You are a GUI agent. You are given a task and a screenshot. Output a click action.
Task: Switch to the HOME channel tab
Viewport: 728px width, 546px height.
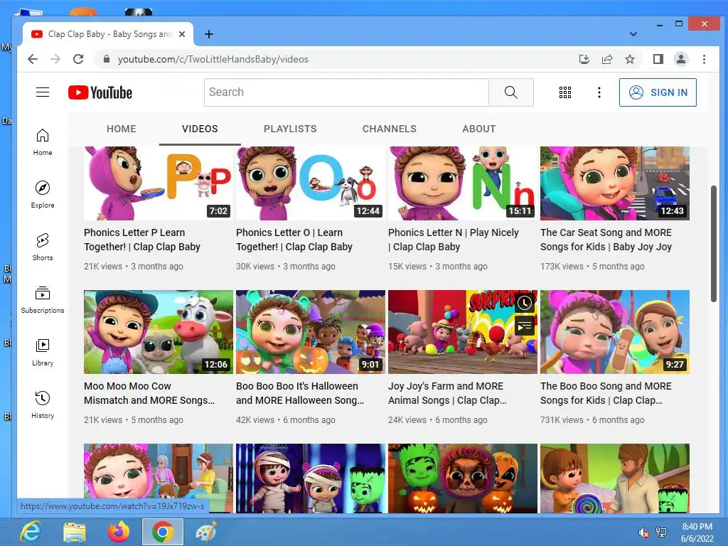click(121, 129)
